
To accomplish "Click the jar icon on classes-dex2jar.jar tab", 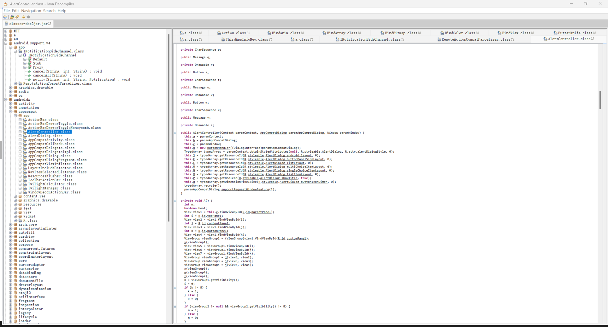I will click(x=6, y=24).
